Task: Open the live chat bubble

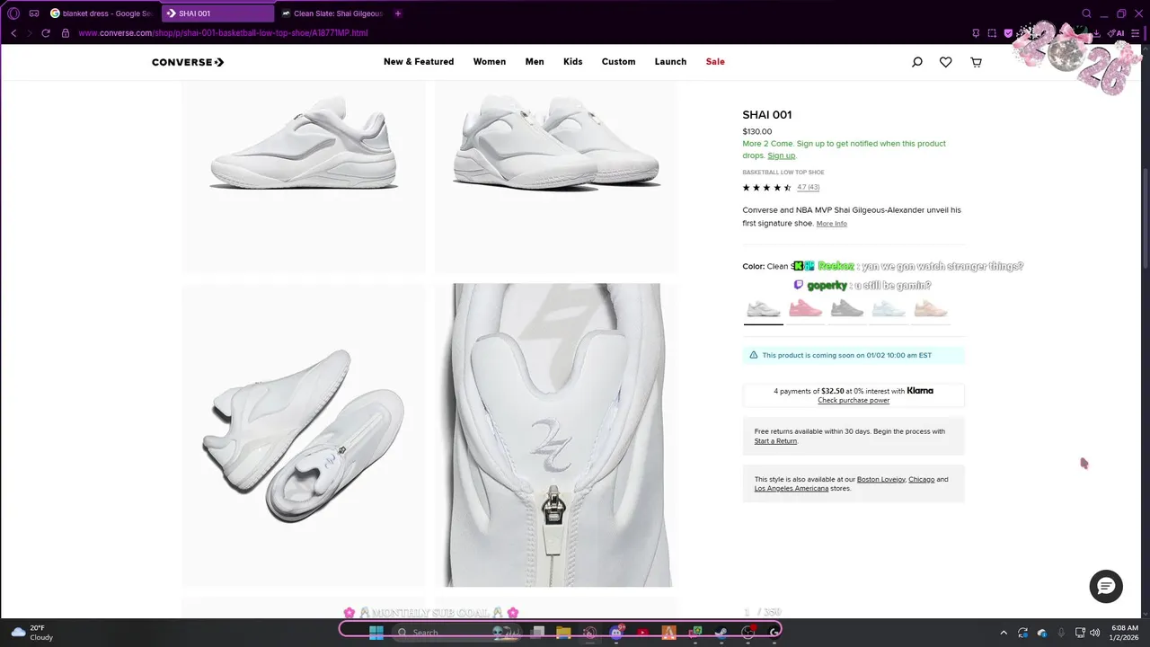Action: [1106, 586]
